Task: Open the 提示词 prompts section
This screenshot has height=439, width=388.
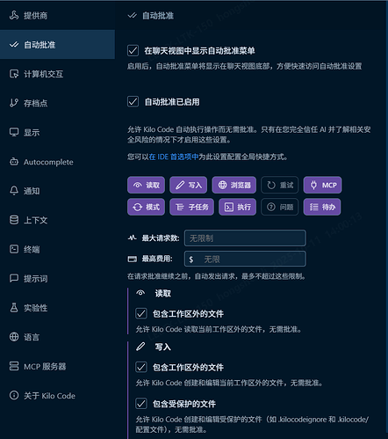Action: (57, 278)
